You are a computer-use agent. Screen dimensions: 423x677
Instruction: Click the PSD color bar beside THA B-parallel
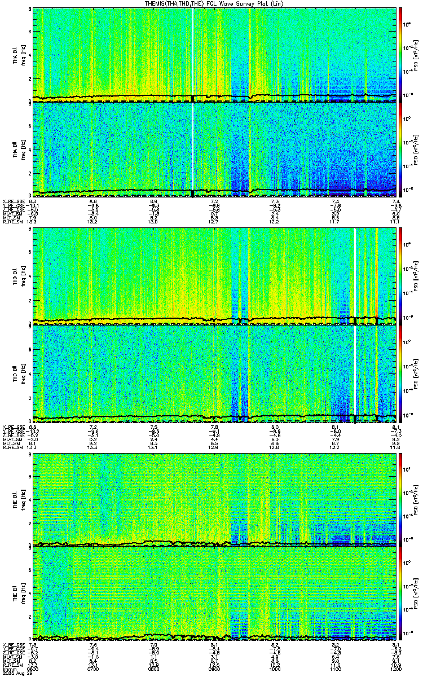point(401,149)
